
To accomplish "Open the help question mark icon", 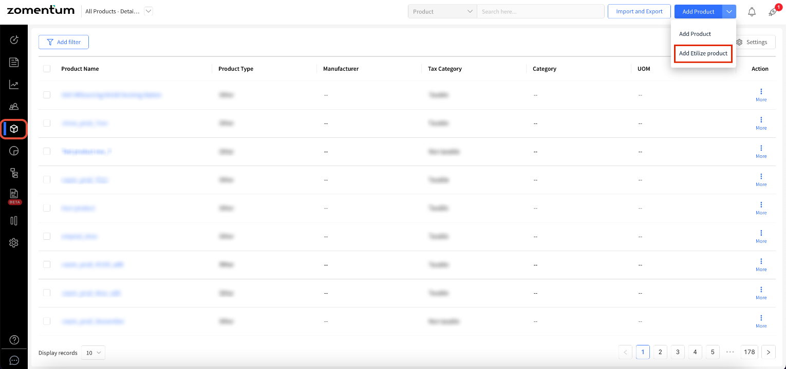I will tap(14, 340).
